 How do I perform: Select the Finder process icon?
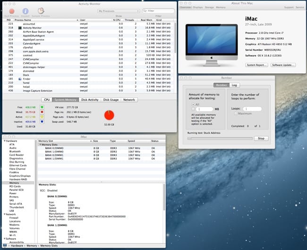point(20,78)
